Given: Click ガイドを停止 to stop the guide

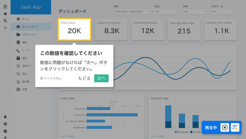Looking at the screenshot, I should point(51,78).
